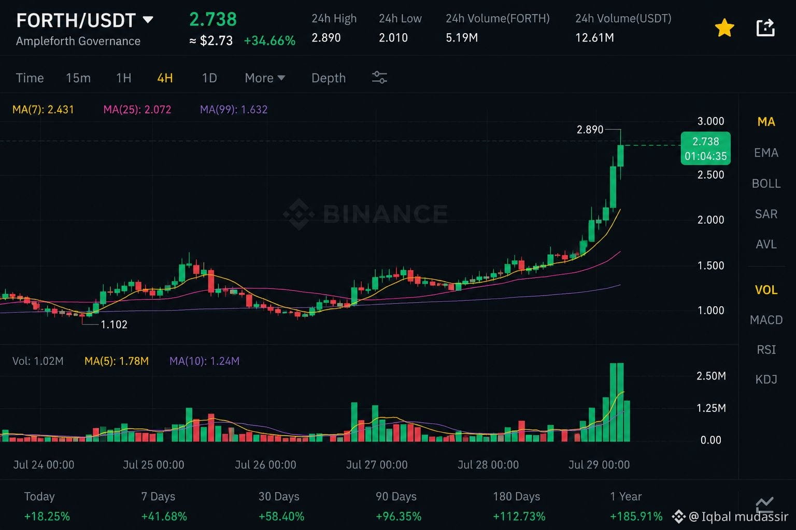Click the 24h Volume(FORTH) value 5.19M
This screenshot has width=796, height=530.
[x=462, y=38]
